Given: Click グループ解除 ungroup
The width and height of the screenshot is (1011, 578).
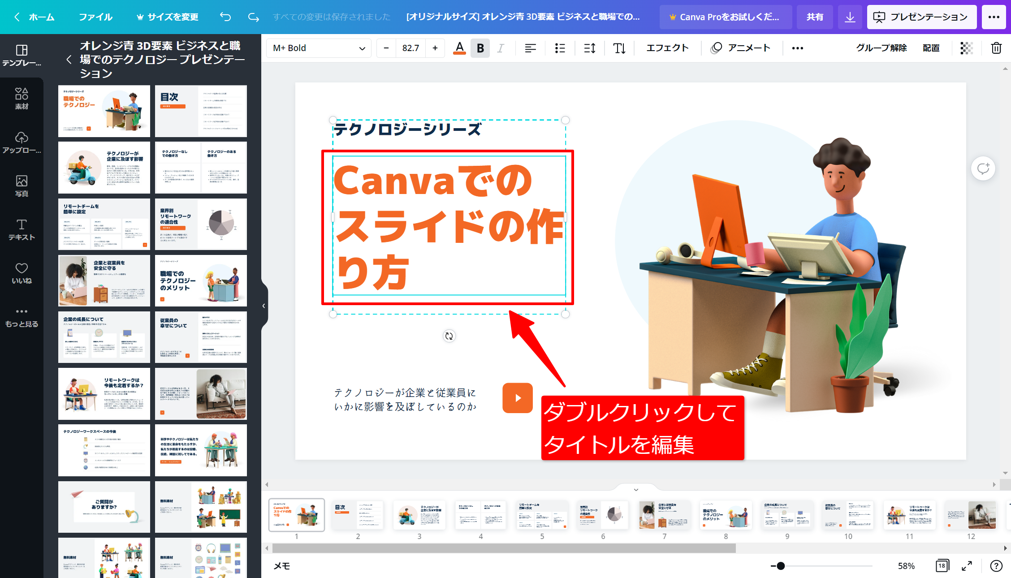Looking at the screenshot, I should (881, 48).
